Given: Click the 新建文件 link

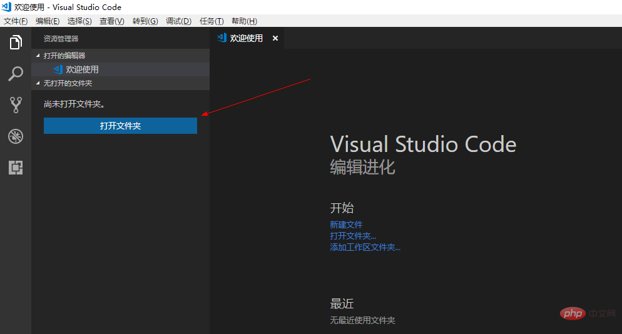Looking at the screenshot, I should tap(346, 225).
